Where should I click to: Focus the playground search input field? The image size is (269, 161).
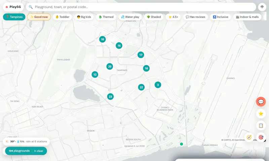[141, 7]
